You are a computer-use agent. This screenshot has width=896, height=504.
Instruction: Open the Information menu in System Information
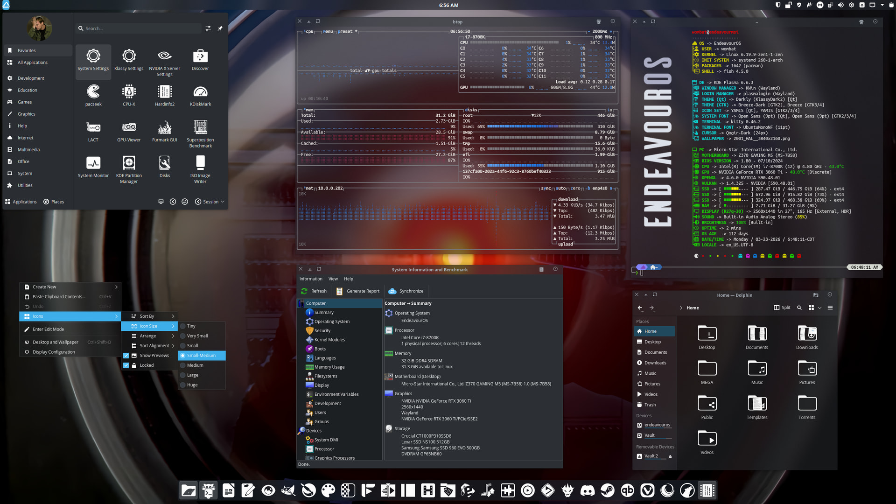[x=311, y=279]
